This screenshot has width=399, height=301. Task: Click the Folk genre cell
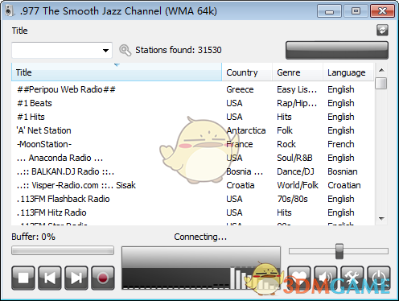[285, 130]
